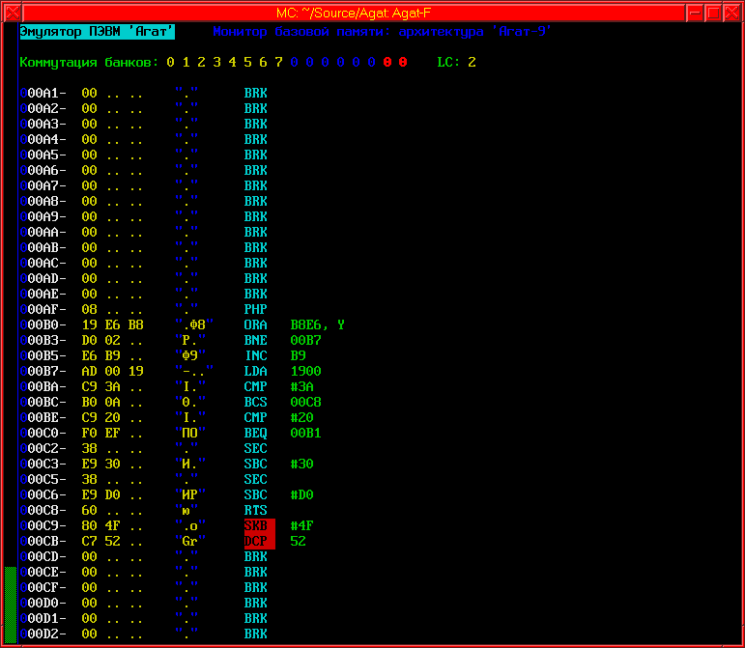The width and height of the screenshot is (745, 648).
Task: Click the PHP mnemonic at address 00AF
Action: 256,309
